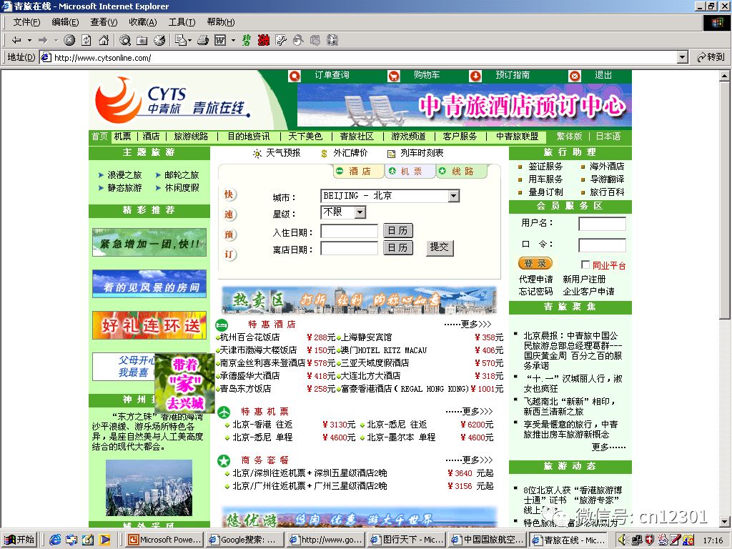
Task: Open the 星级 不限 star rating dropdown
Action: (360, 213)
